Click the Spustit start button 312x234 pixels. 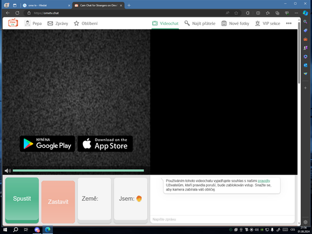click(x=22, y=200)
